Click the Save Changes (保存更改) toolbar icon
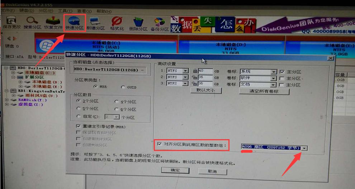The height and width of the screenshot is (189, 355). point(11,23)
